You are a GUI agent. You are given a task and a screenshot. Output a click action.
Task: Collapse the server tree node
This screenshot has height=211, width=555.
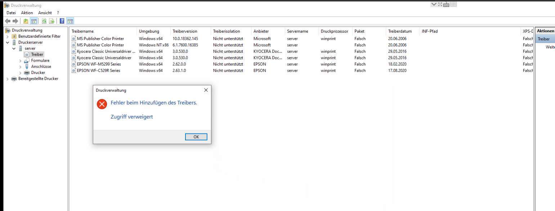click(x=14, y=48)
